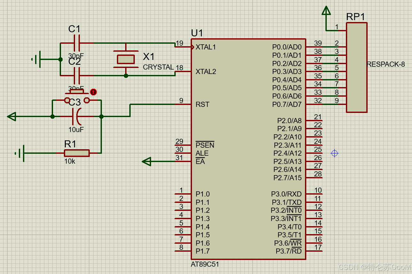Click the U1 reference designator
This screenshot has width=412, height=274.
coord(197,33)
